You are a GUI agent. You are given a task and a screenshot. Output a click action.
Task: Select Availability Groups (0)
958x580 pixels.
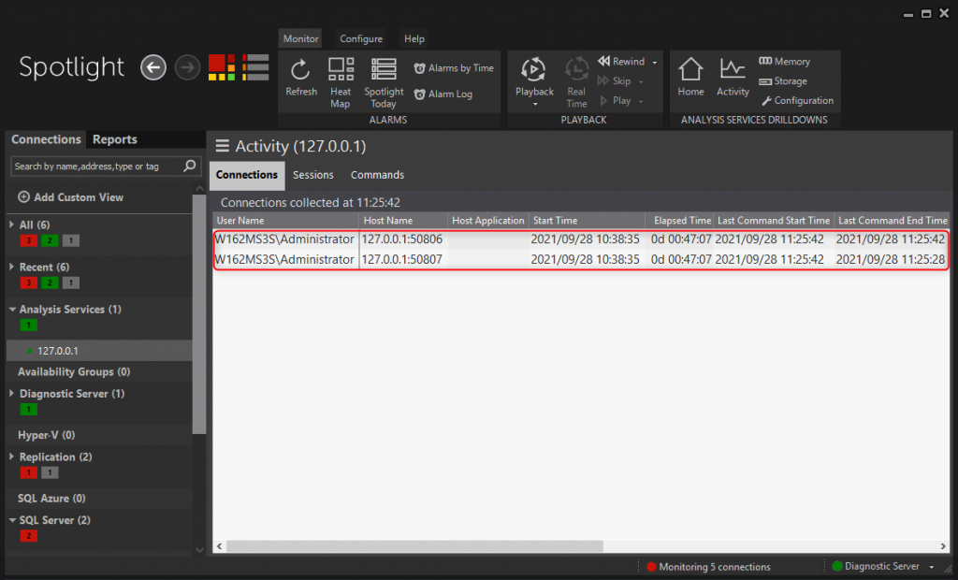pos(74,371)
